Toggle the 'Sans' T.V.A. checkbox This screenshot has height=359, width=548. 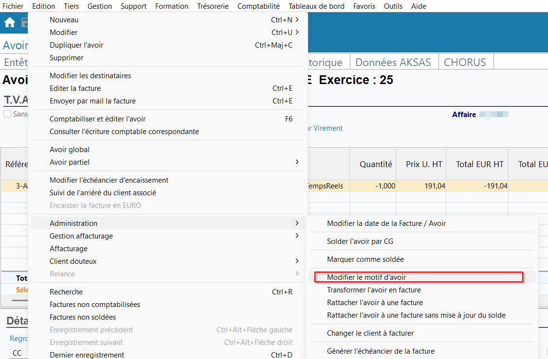point(7,114)
